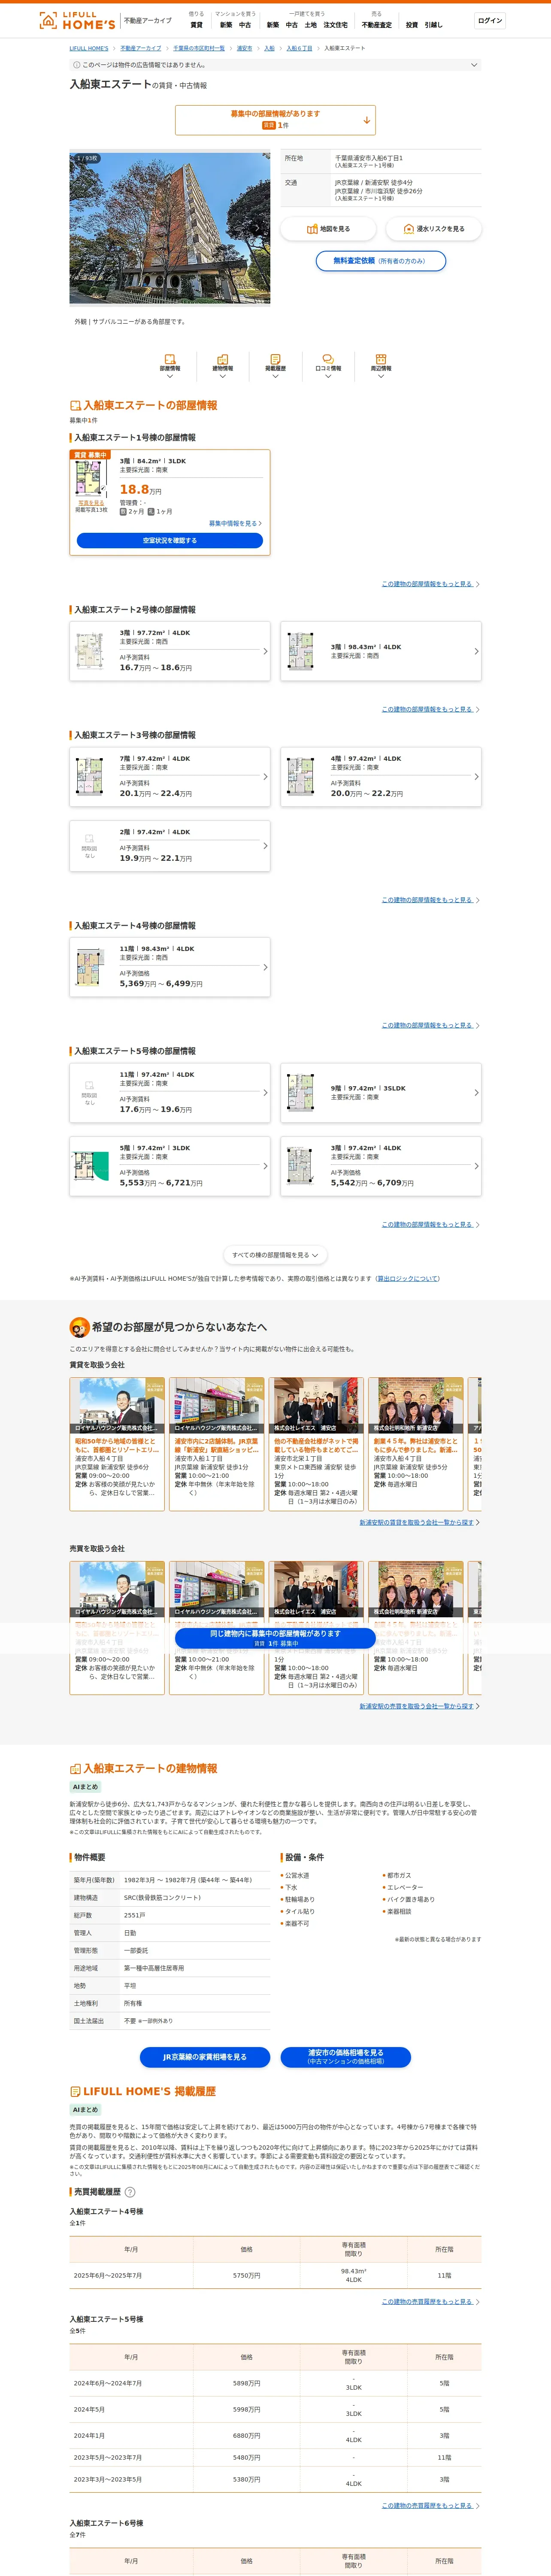Click 5750万円 price in 4号棟 history

(x=247, y=2275)
